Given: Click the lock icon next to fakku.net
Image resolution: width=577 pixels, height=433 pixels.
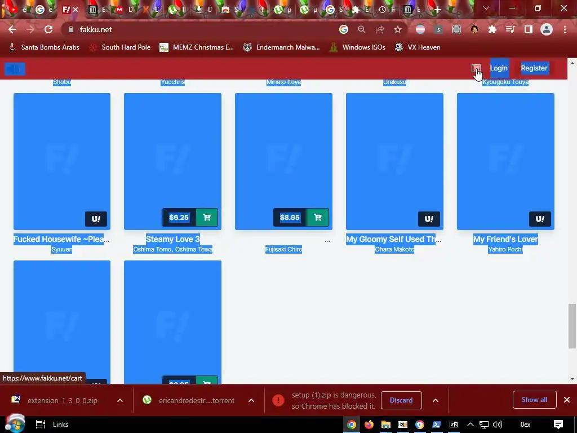Looking at the screenshot, I should pyautogui.click(x=71, y=29).
